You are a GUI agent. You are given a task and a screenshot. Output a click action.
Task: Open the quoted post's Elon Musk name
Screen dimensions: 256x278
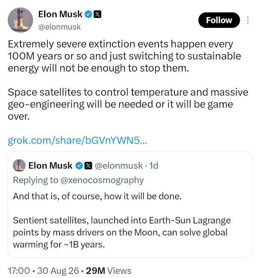click(x=50, y=166)
